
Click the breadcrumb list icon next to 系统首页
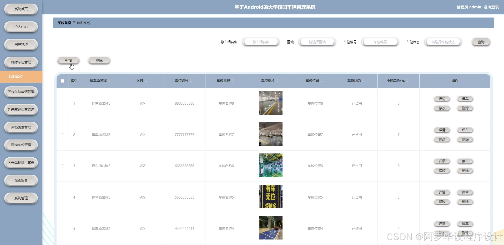click(74, 23)
